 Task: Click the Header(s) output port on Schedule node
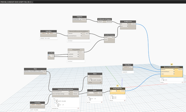pyautogui.click(x=76, y=92)
